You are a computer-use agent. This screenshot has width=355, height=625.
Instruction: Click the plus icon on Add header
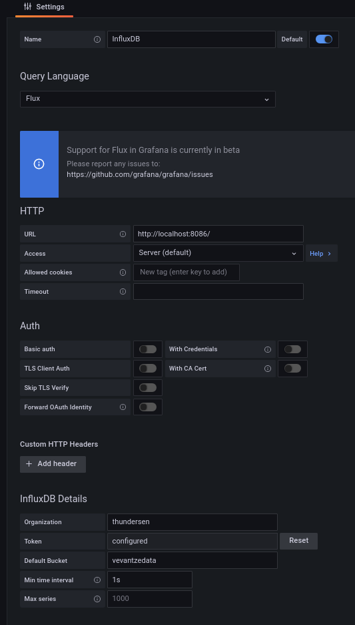point(29,464)
